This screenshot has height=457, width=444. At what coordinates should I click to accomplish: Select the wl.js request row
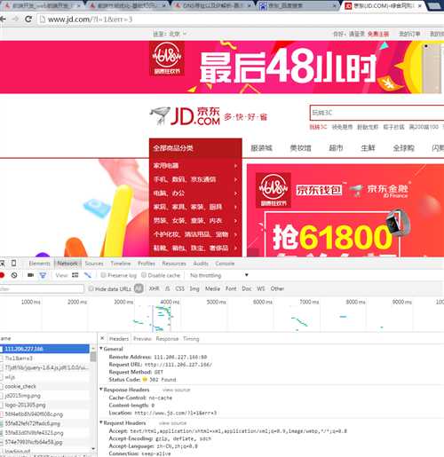coord(44,377)
